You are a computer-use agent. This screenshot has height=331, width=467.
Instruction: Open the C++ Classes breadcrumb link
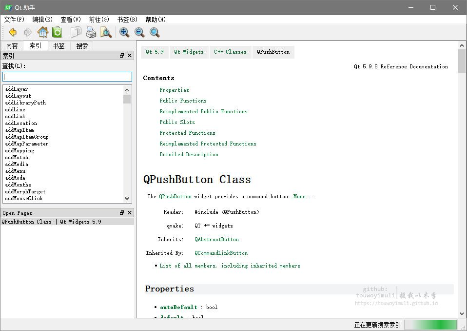click(230, 52)
